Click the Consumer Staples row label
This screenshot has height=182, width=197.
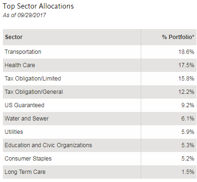click(28, 159)
